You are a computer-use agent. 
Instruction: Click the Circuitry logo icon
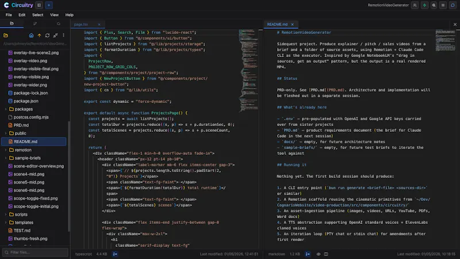pyautogui.click(x=6, y=5)
